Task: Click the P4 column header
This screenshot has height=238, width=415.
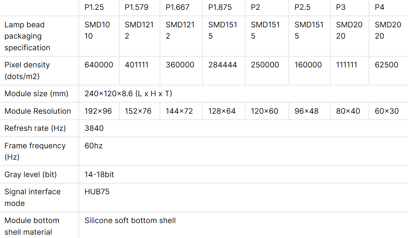Action: click(x=379, y=7)
